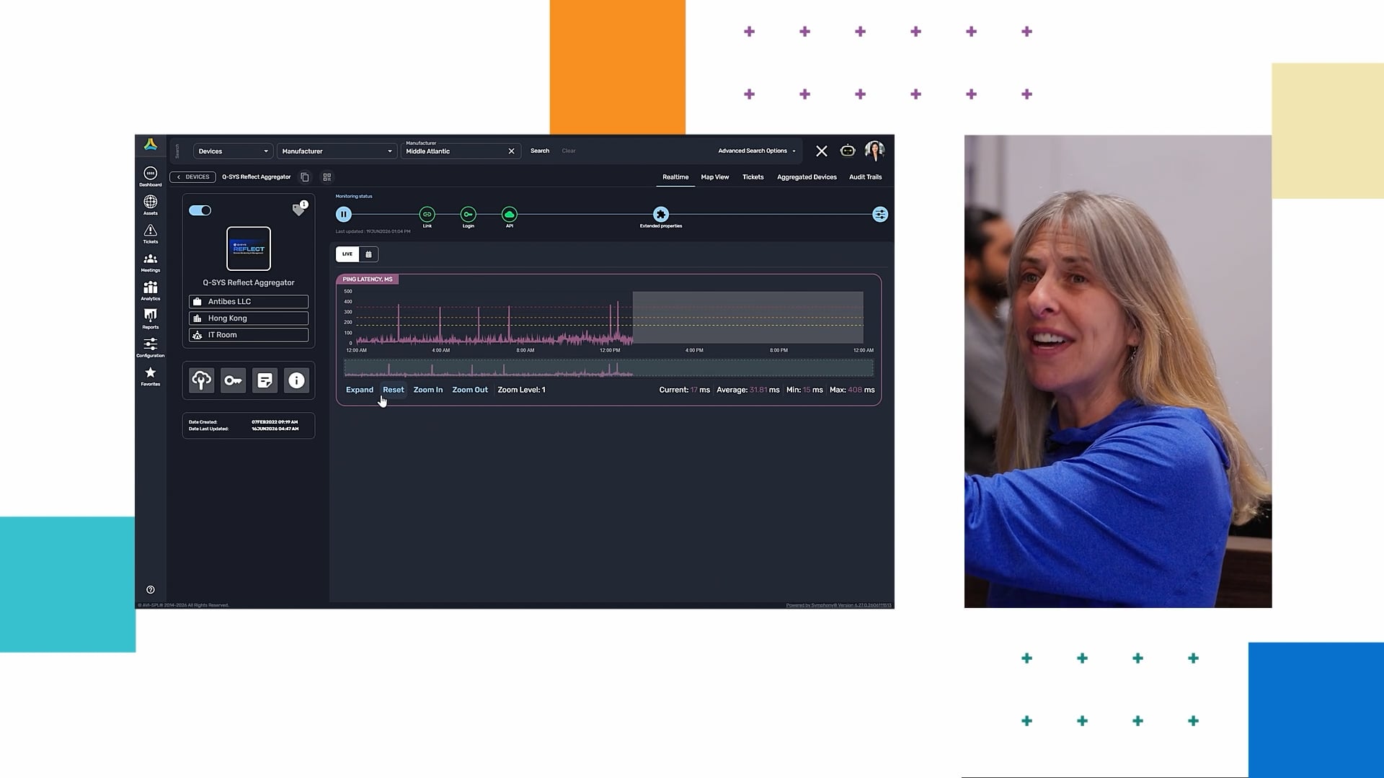Switch to the Audit Trails tab
Image resolution: width=1384 pixels, height=778 pixels.
(x=866, y=176)
